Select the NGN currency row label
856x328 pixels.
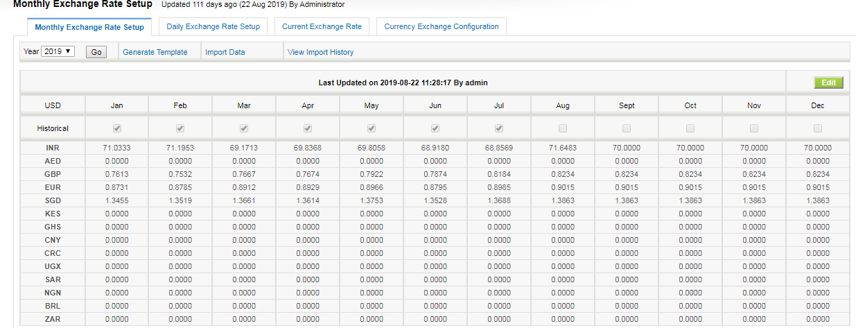click(53, 293)
